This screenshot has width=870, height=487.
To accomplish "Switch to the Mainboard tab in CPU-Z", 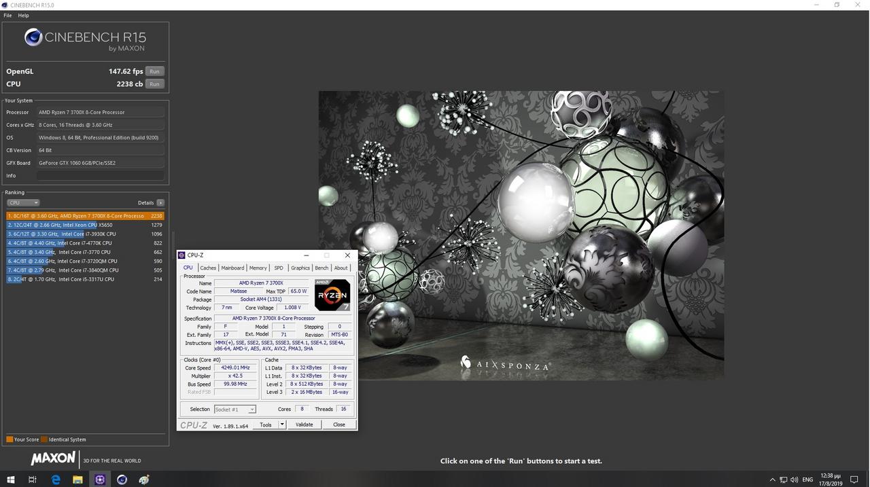I will [x=232, y=268].
